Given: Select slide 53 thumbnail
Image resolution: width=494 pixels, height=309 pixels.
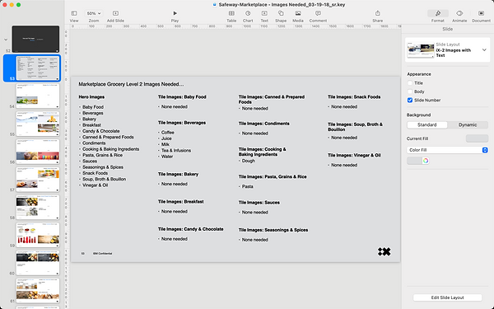Looking at the screenshot, I should point(37,68).
